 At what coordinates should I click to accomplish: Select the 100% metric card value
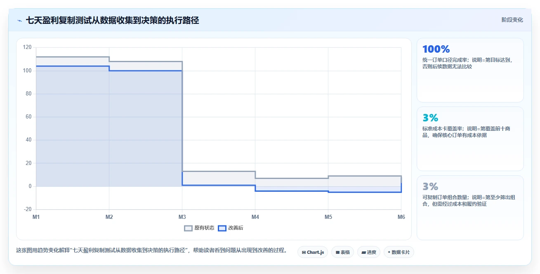436,49
